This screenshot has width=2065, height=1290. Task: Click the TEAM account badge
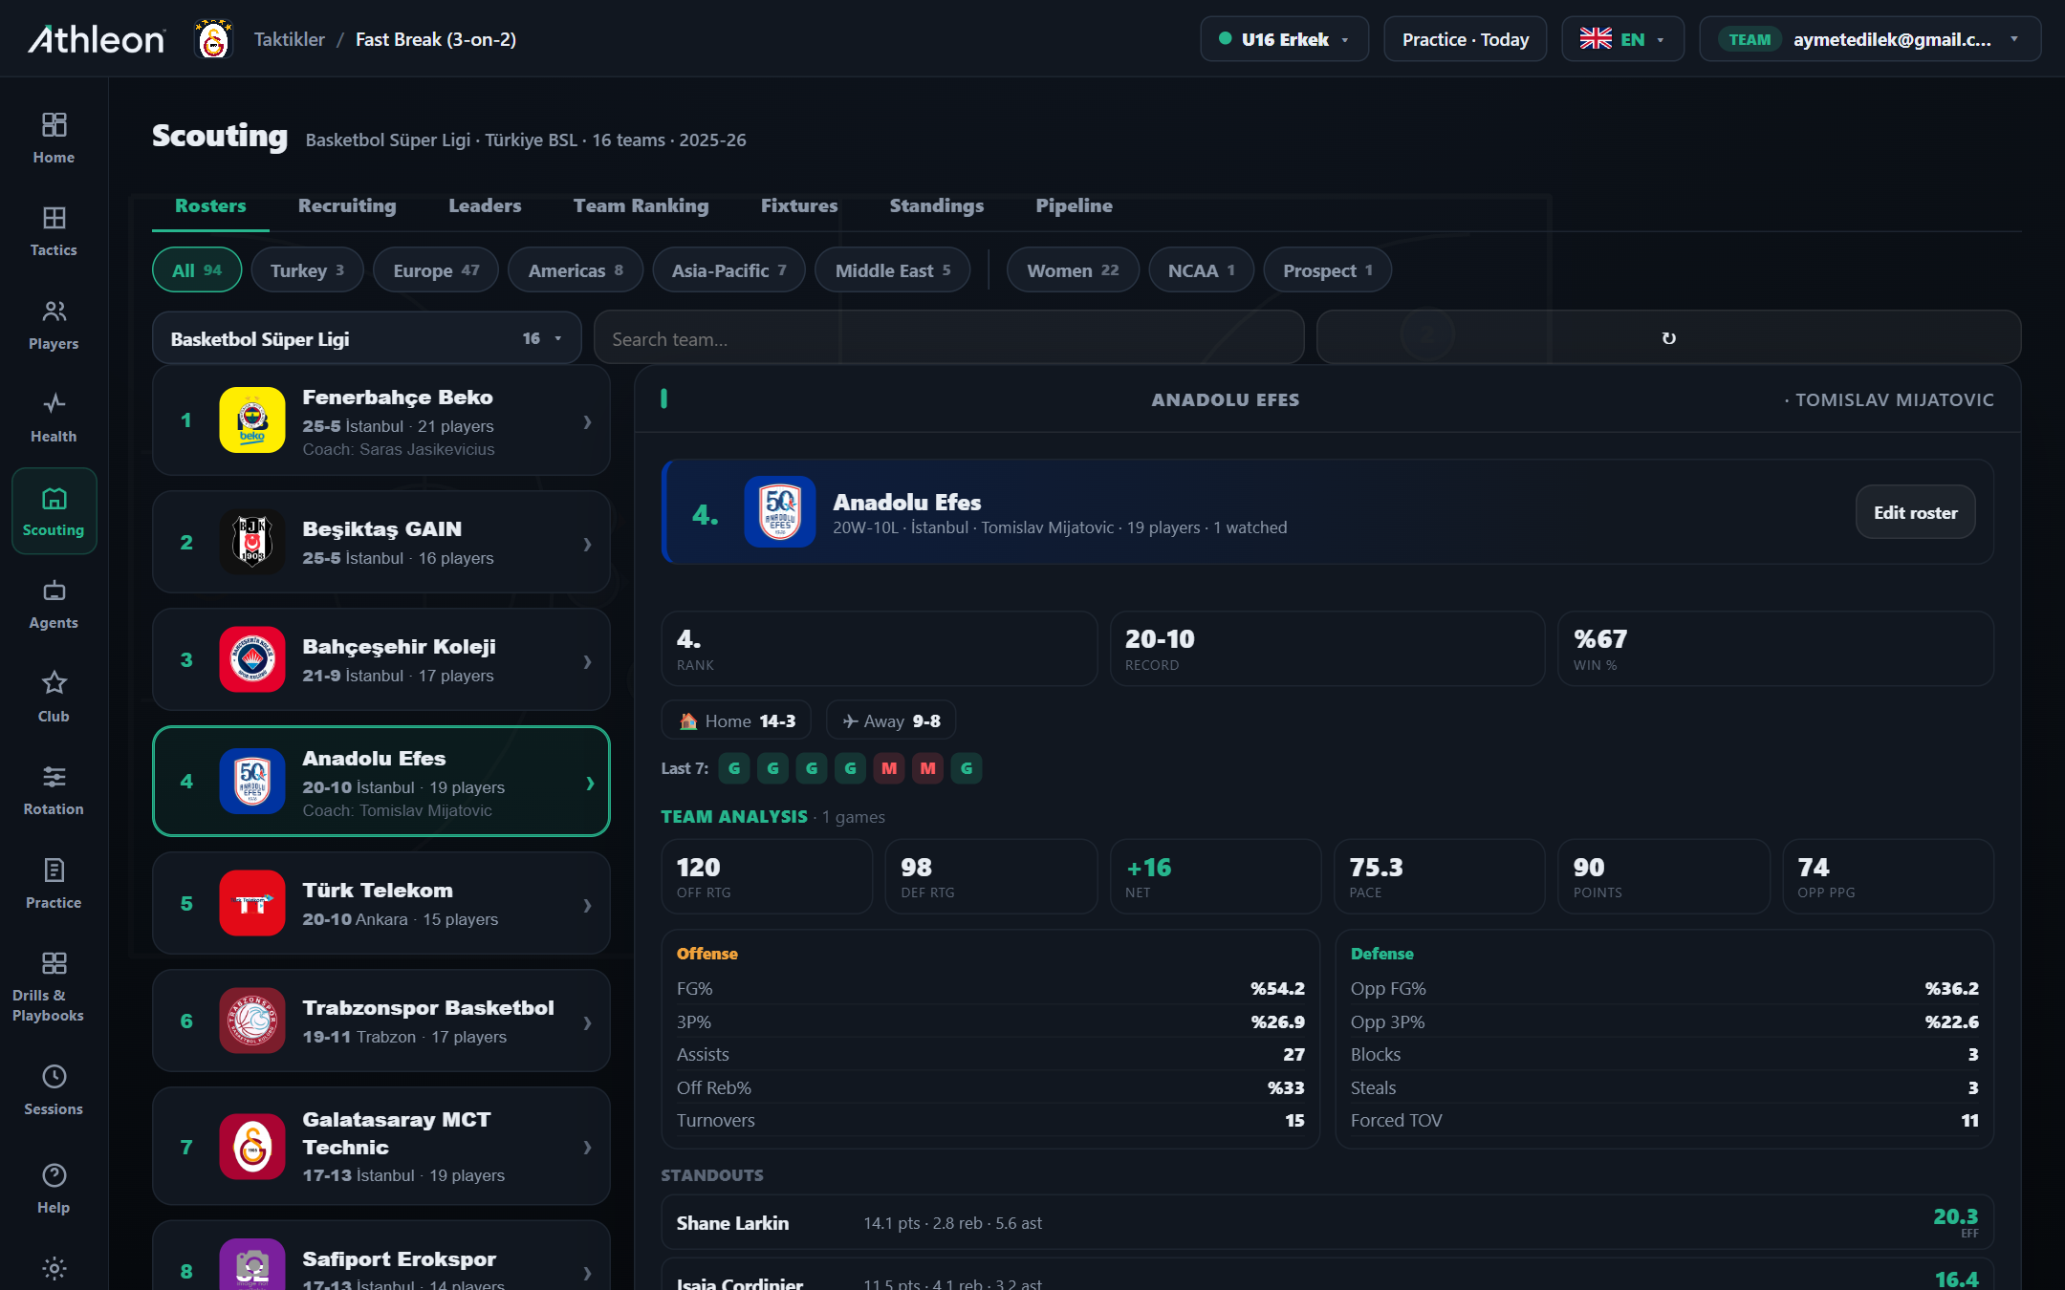click(1750, 39)
